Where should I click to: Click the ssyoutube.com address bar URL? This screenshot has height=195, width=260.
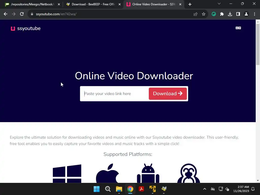[56, 14]
